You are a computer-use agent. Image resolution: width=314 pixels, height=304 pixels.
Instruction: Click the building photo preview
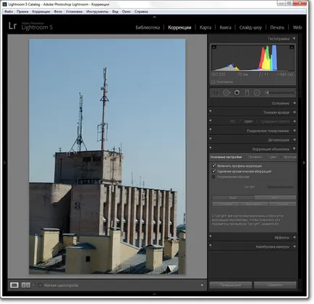[107, 157]
